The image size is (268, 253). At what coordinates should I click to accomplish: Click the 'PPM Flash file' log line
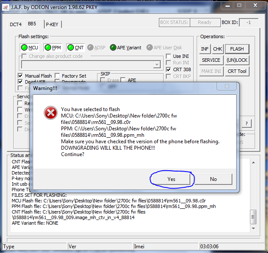114,206
